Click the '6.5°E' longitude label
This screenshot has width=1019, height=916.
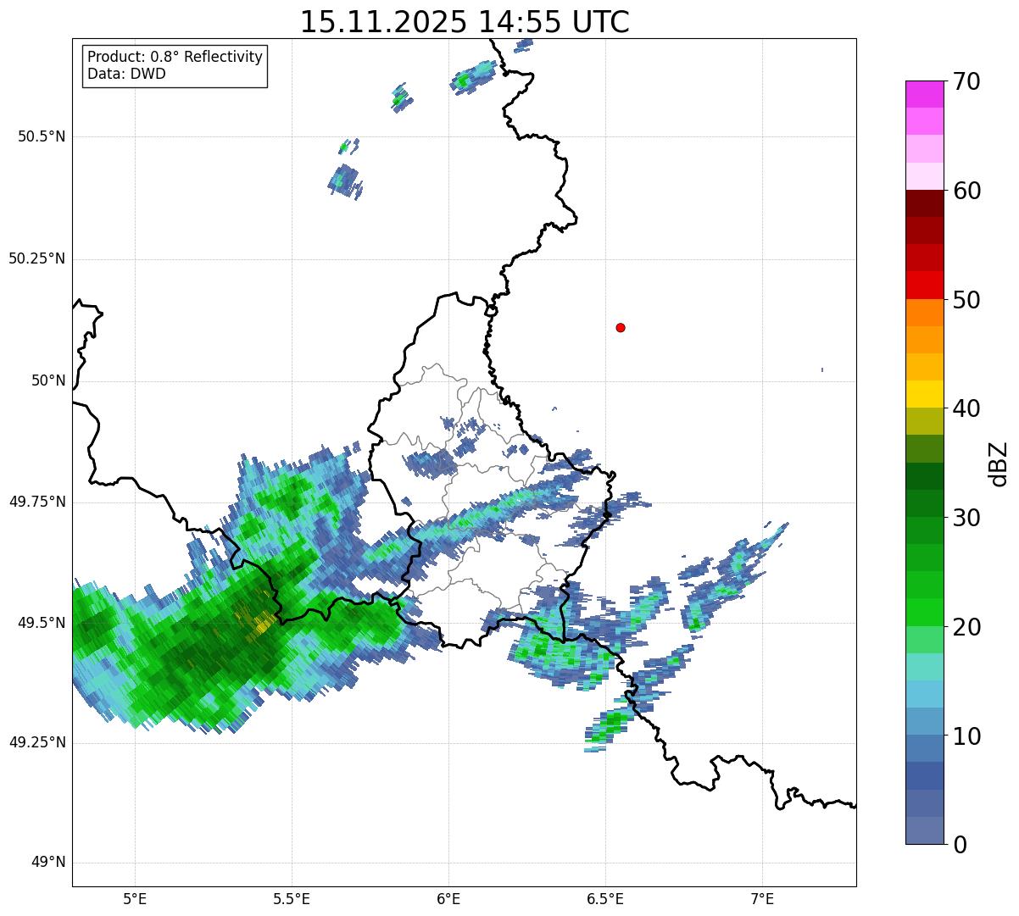pyautogui.click(x=605, y=898)
